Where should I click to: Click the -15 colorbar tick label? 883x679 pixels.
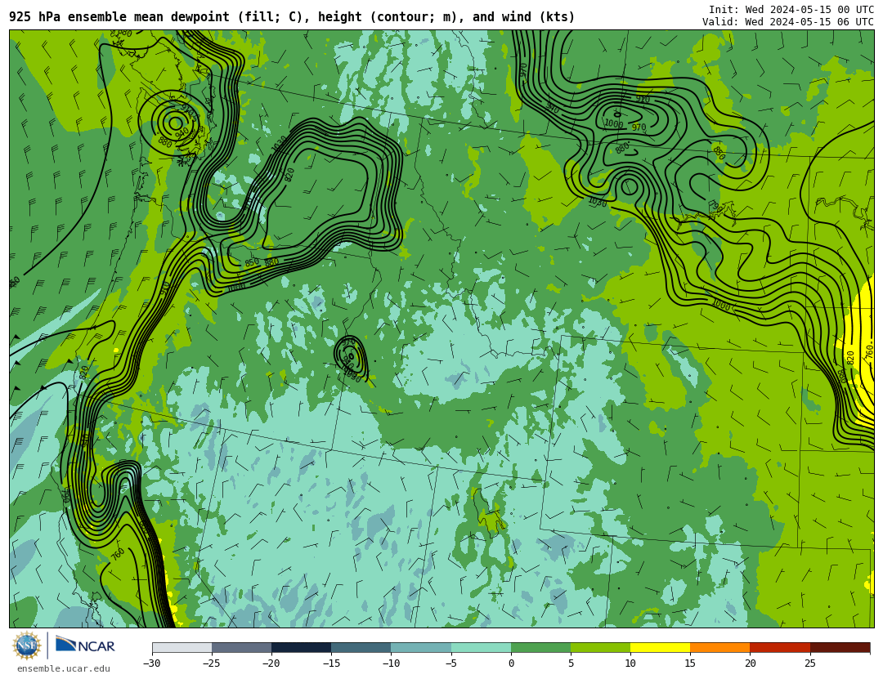(x=330, y=663)
